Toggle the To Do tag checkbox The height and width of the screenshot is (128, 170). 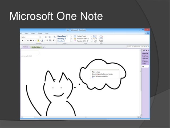coord(75,36)
